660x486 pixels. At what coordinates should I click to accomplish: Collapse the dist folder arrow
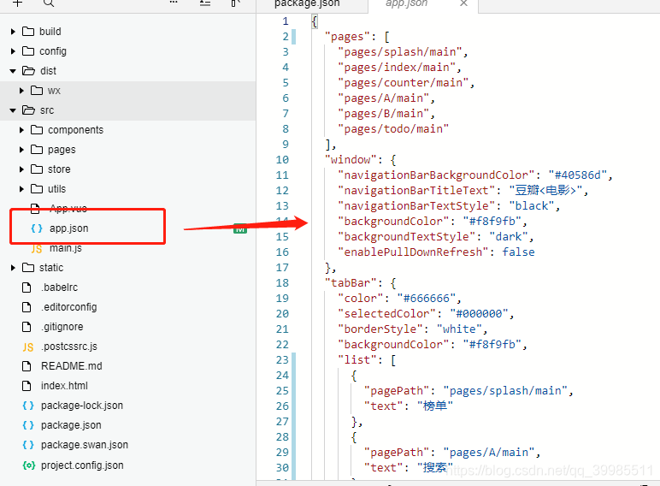click(x=13, y=71)
